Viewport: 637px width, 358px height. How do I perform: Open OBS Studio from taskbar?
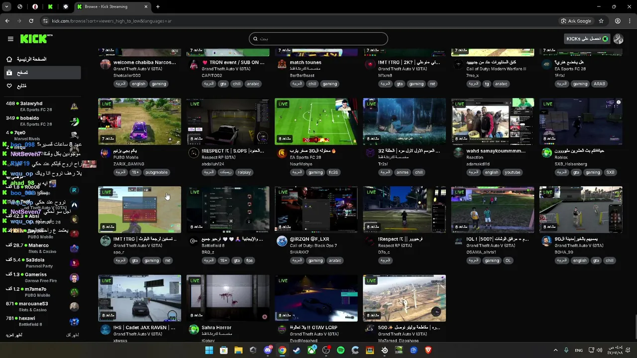pos(326,350)
